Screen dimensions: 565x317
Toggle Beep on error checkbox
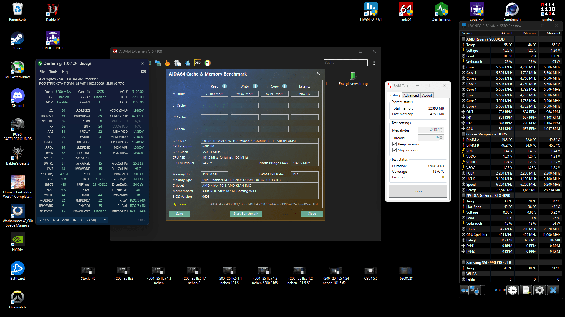395,144
